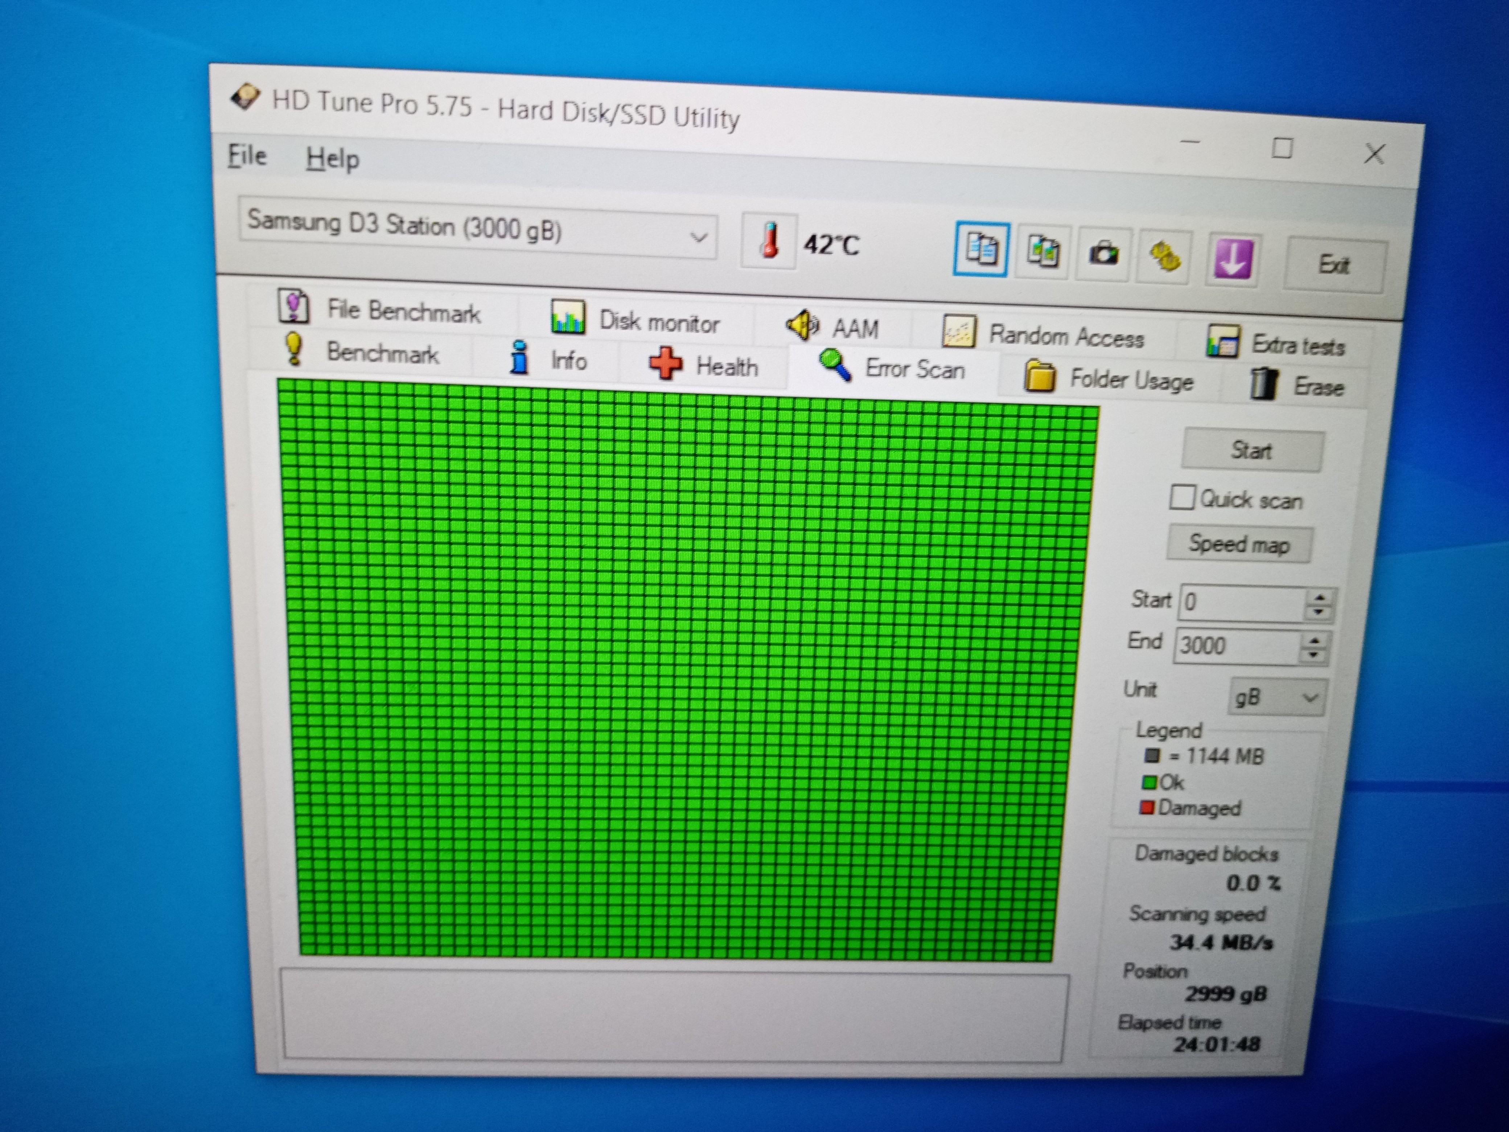Increase the End value with up arrow
This screenshot has width=1509, height=1132.
pos(1315,640)
